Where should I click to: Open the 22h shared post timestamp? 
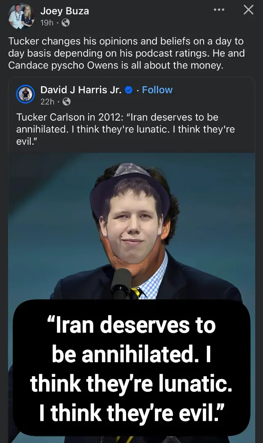point(48,102)
